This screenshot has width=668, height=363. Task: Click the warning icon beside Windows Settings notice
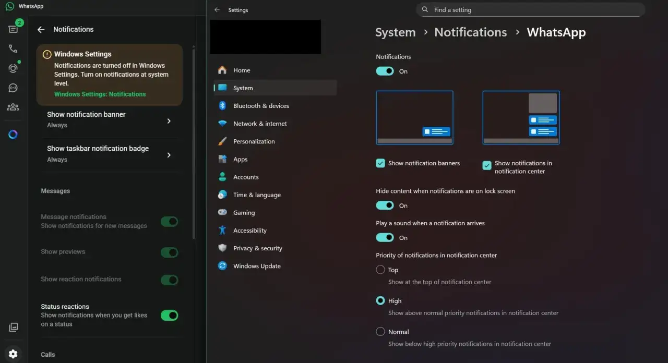[47, 54]
